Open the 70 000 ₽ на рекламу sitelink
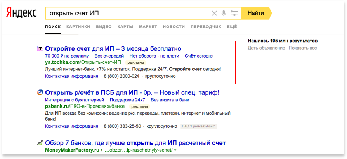 click(x=67, y=56)
